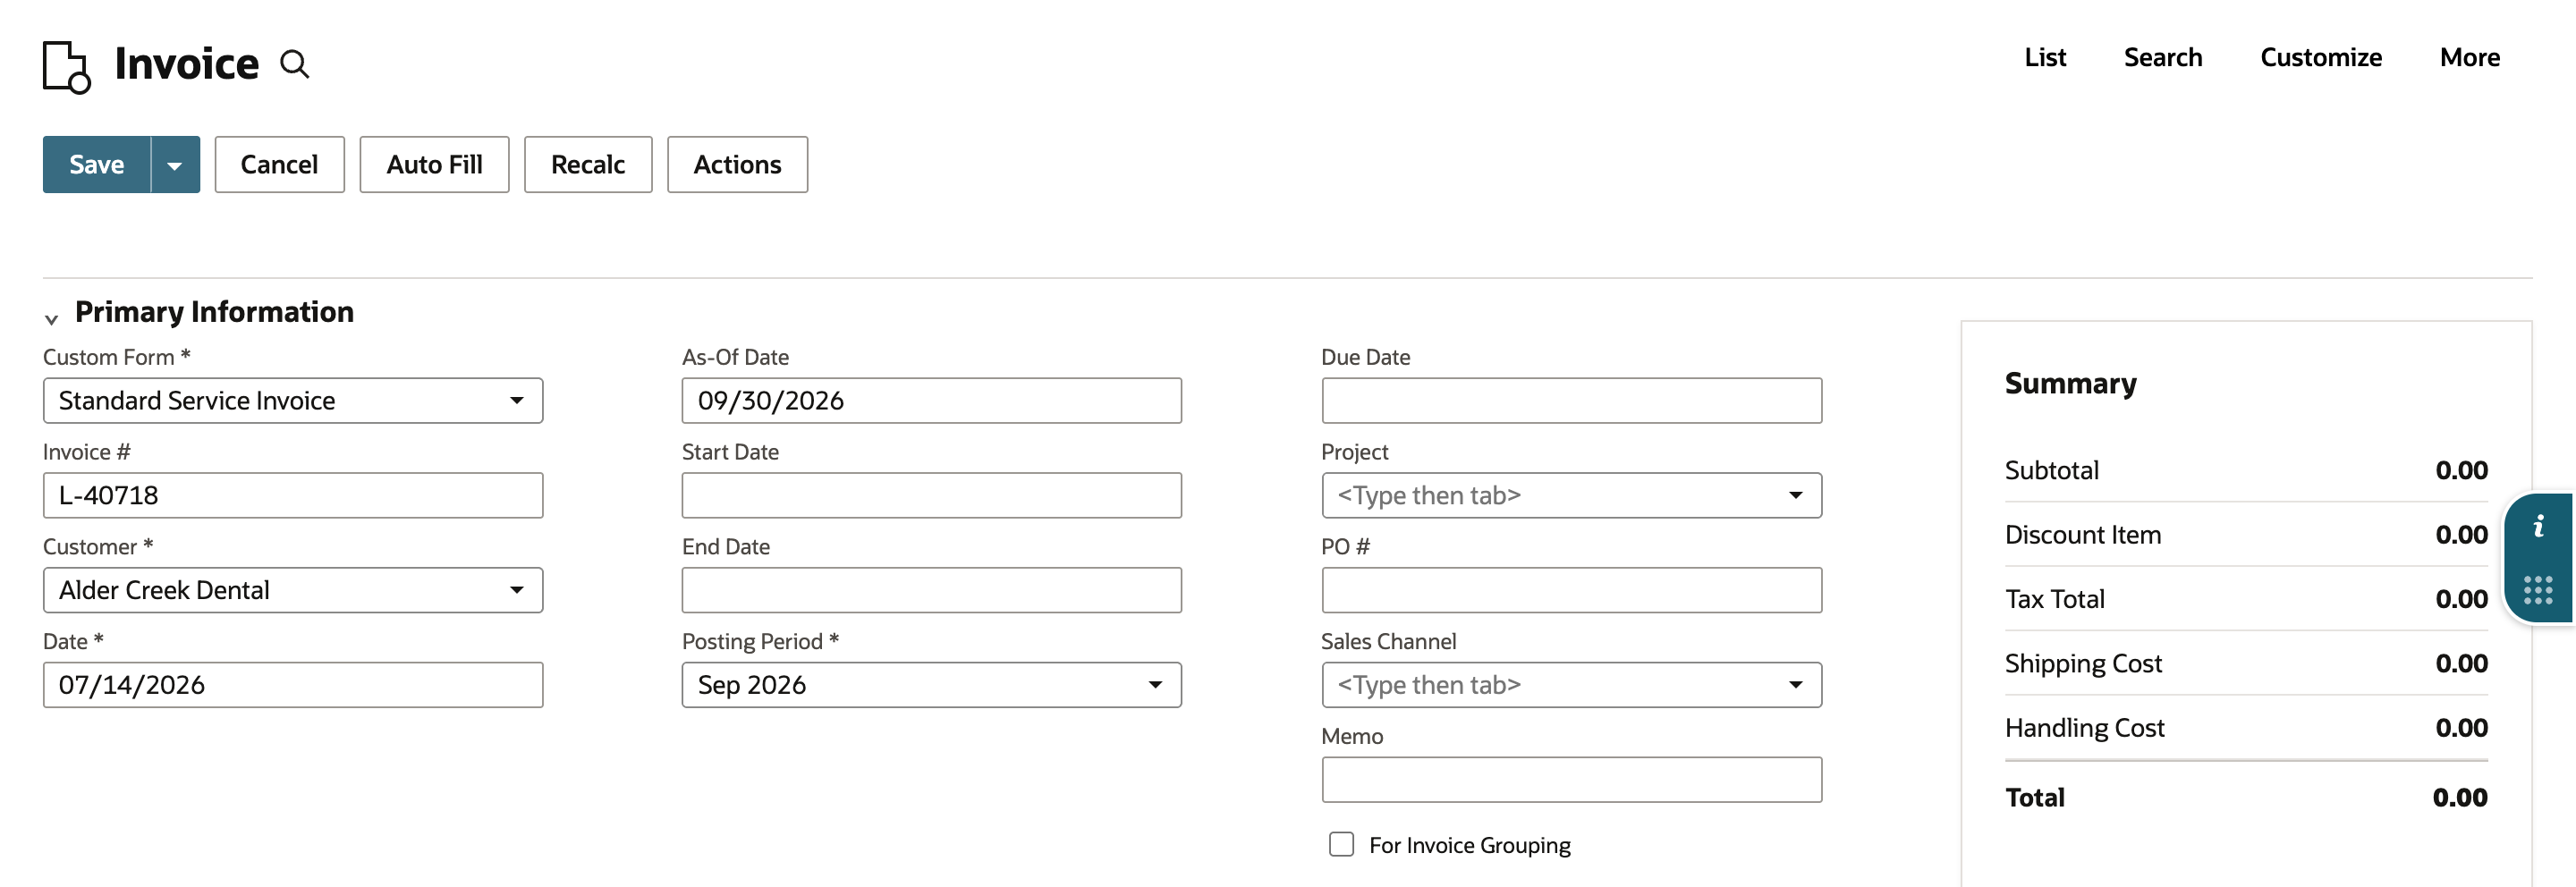The width and height of the screenshot is (2576, 887).
Task: Open the Save button dropdown arrow
Action: (x=175, y=165)
